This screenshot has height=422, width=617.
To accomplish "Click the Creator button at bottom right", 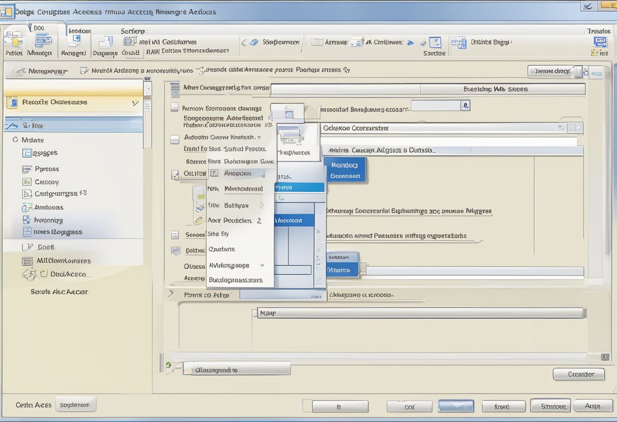I will pyautogui.click(x=578, y=374).
